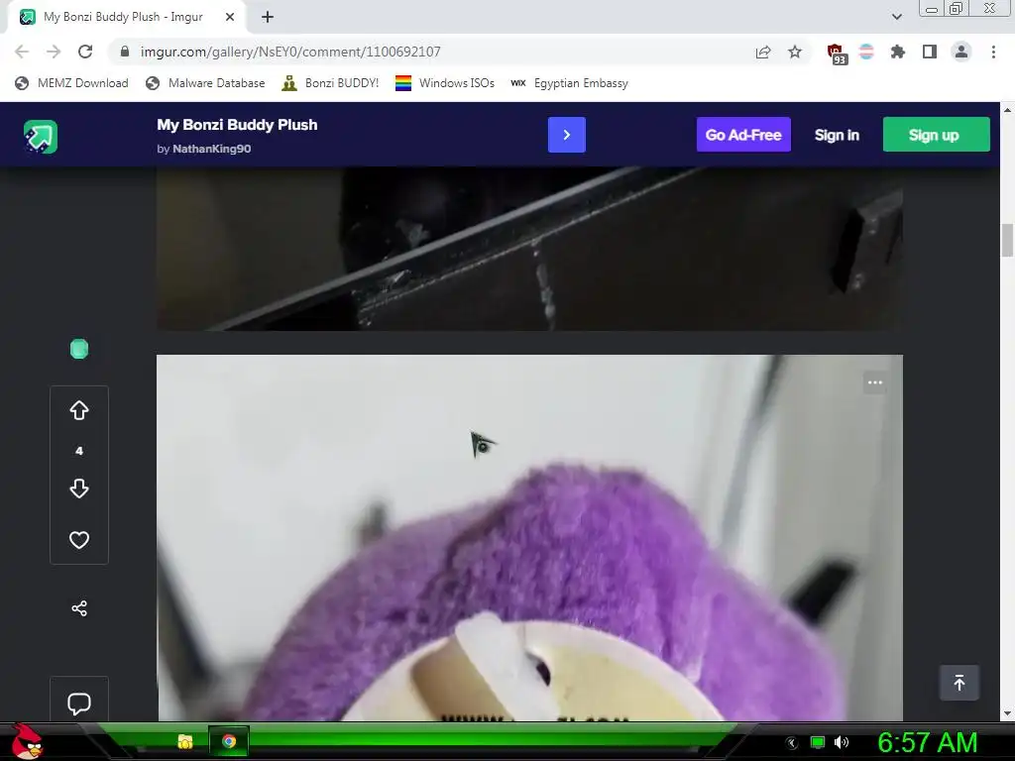Toggle the Chrome side panel
The width and height of the screenshot is (1015, 761).
pyautogui.click(x=930, y=52)
